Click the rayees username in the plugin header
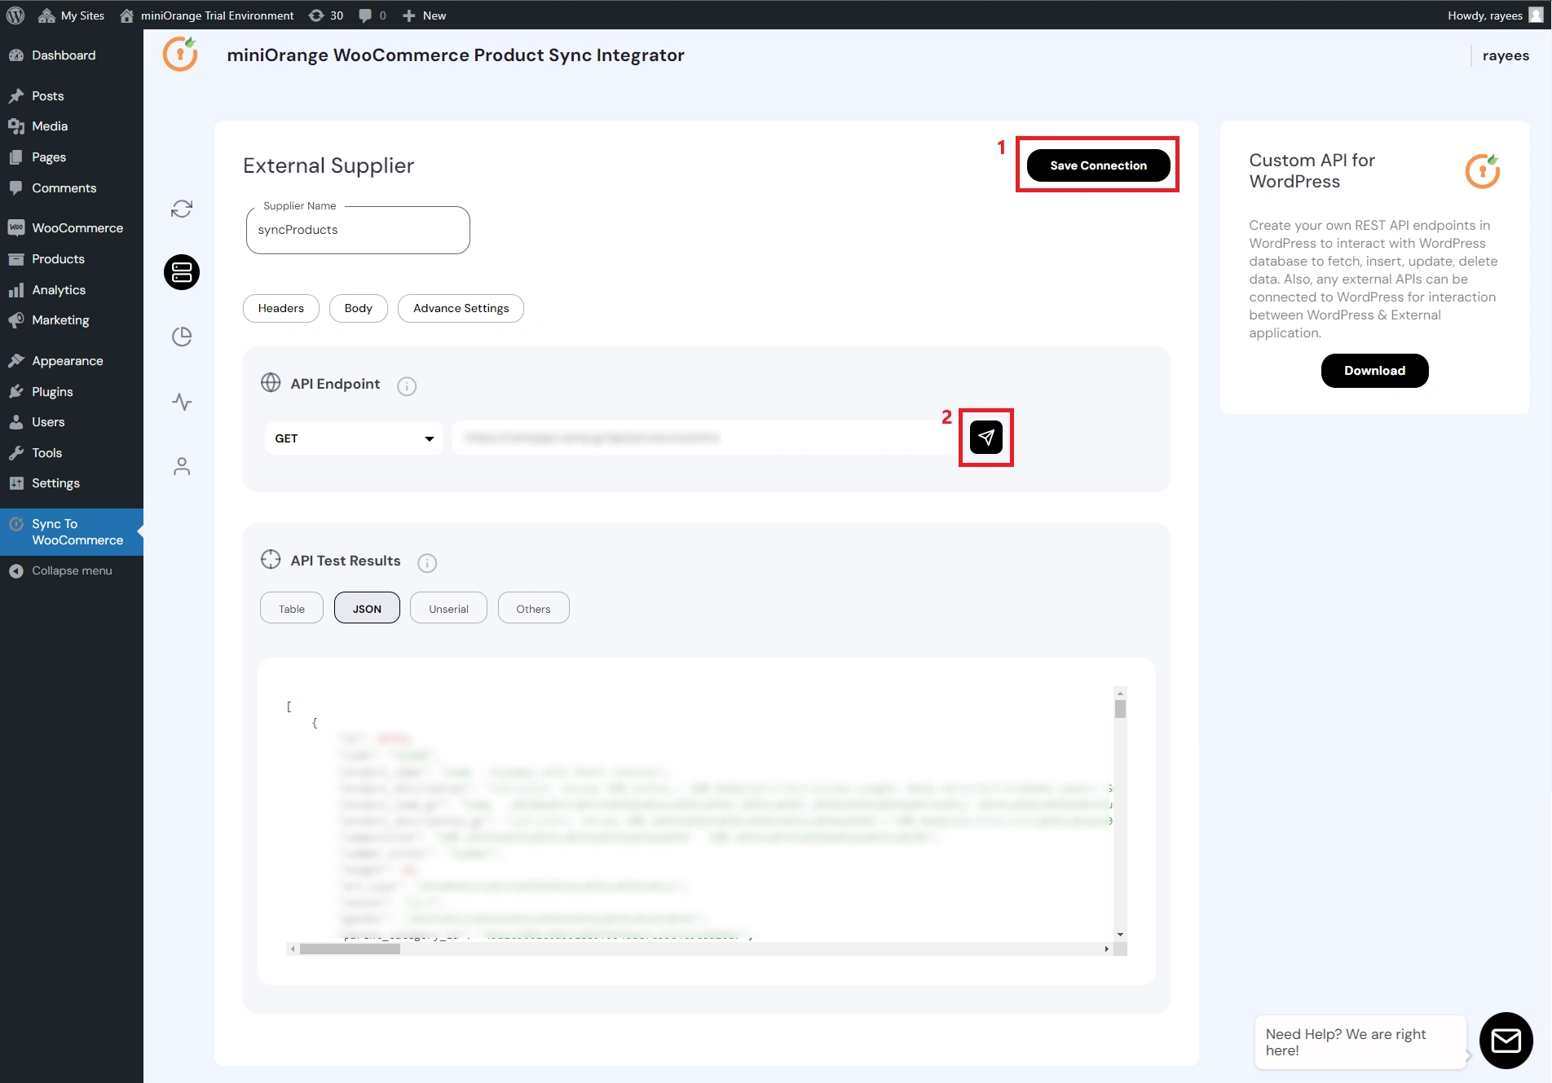 1506,55
